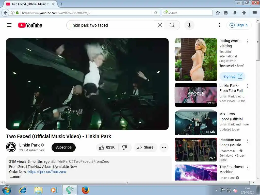Open Windows Explorer from taskbar
This screenshot has width=260, height=195.
click(39, 190)
